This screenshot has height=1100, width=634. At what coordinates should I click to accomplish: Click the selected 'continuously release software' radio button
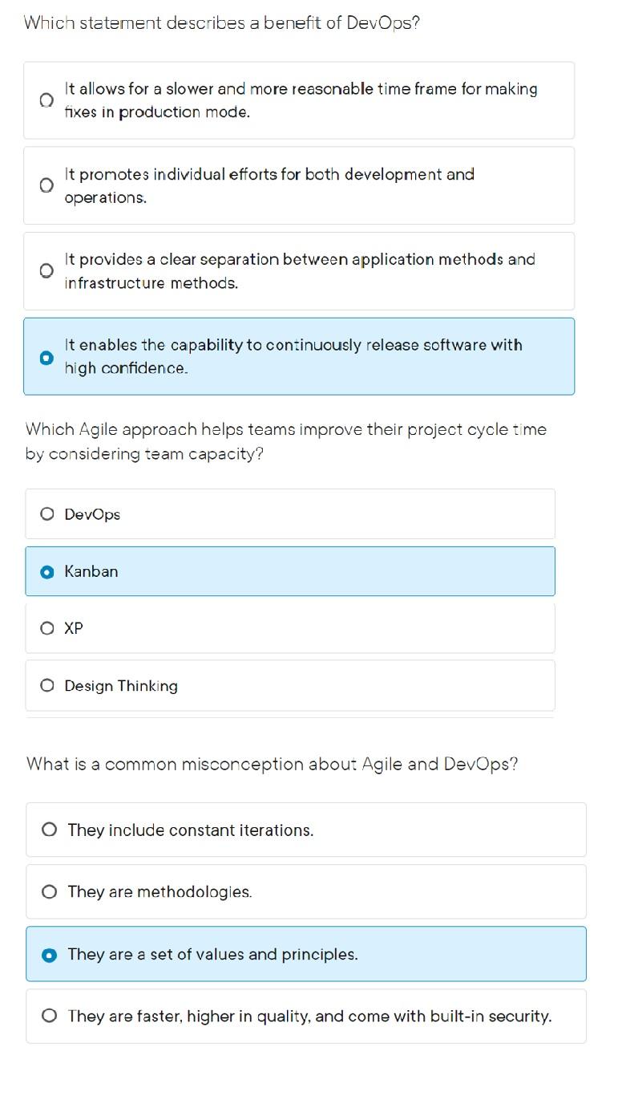46,356
